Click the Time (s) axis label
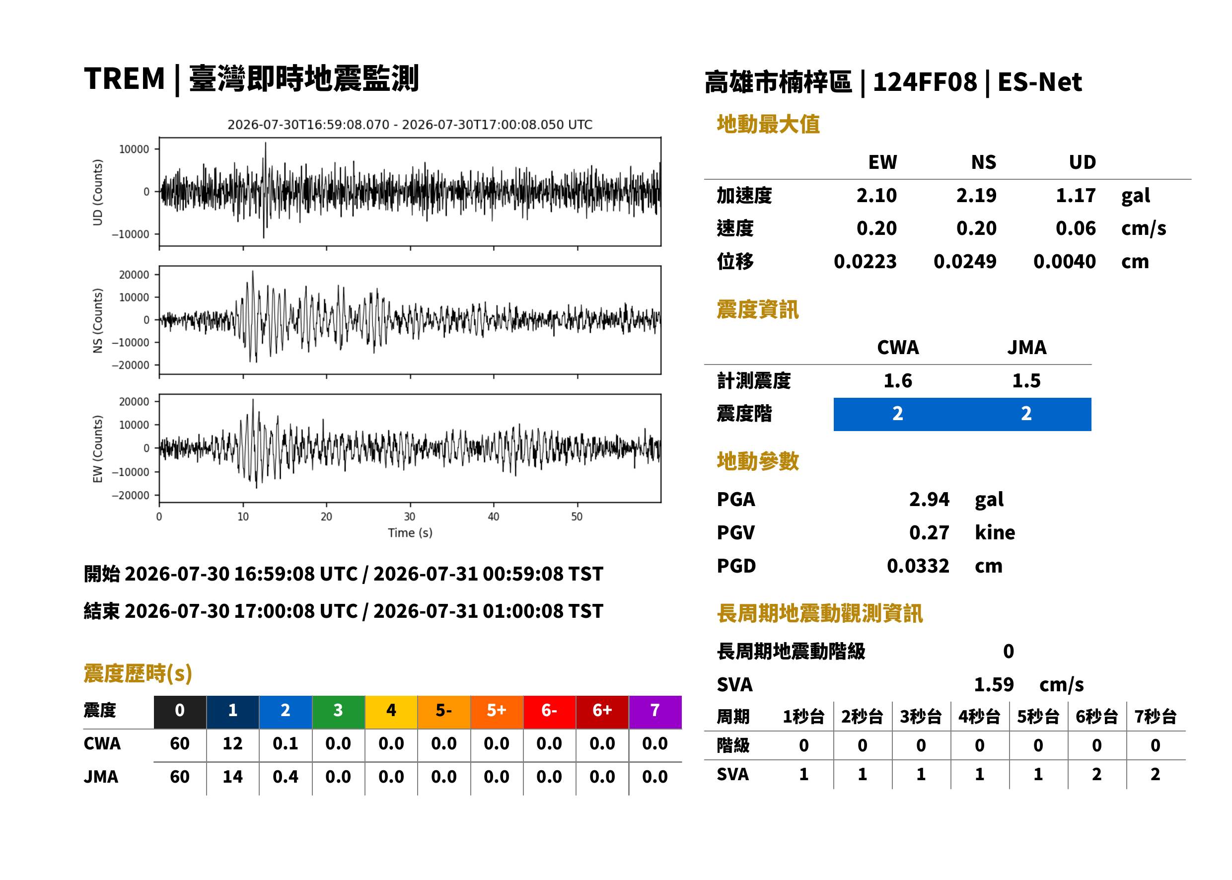This screenshot has width=1232, height=880. coord(410,533)
